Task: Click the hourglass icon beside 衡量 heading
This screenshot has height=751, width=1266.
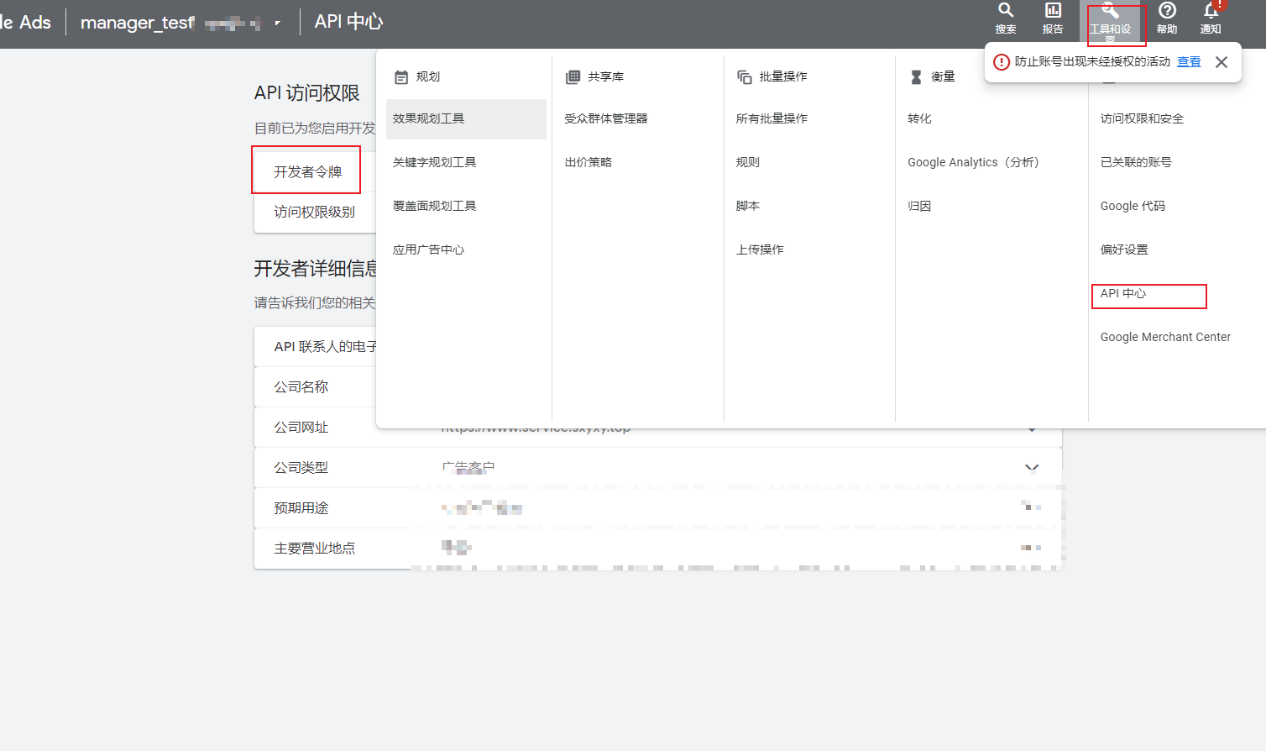Action: tap(916, 77)
